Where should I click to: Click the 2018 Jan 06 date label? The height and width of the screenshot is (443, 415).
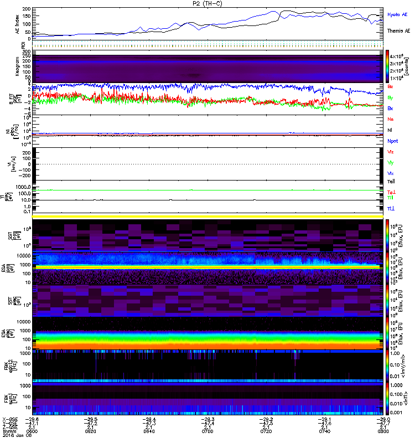click(x=17, y=435)
